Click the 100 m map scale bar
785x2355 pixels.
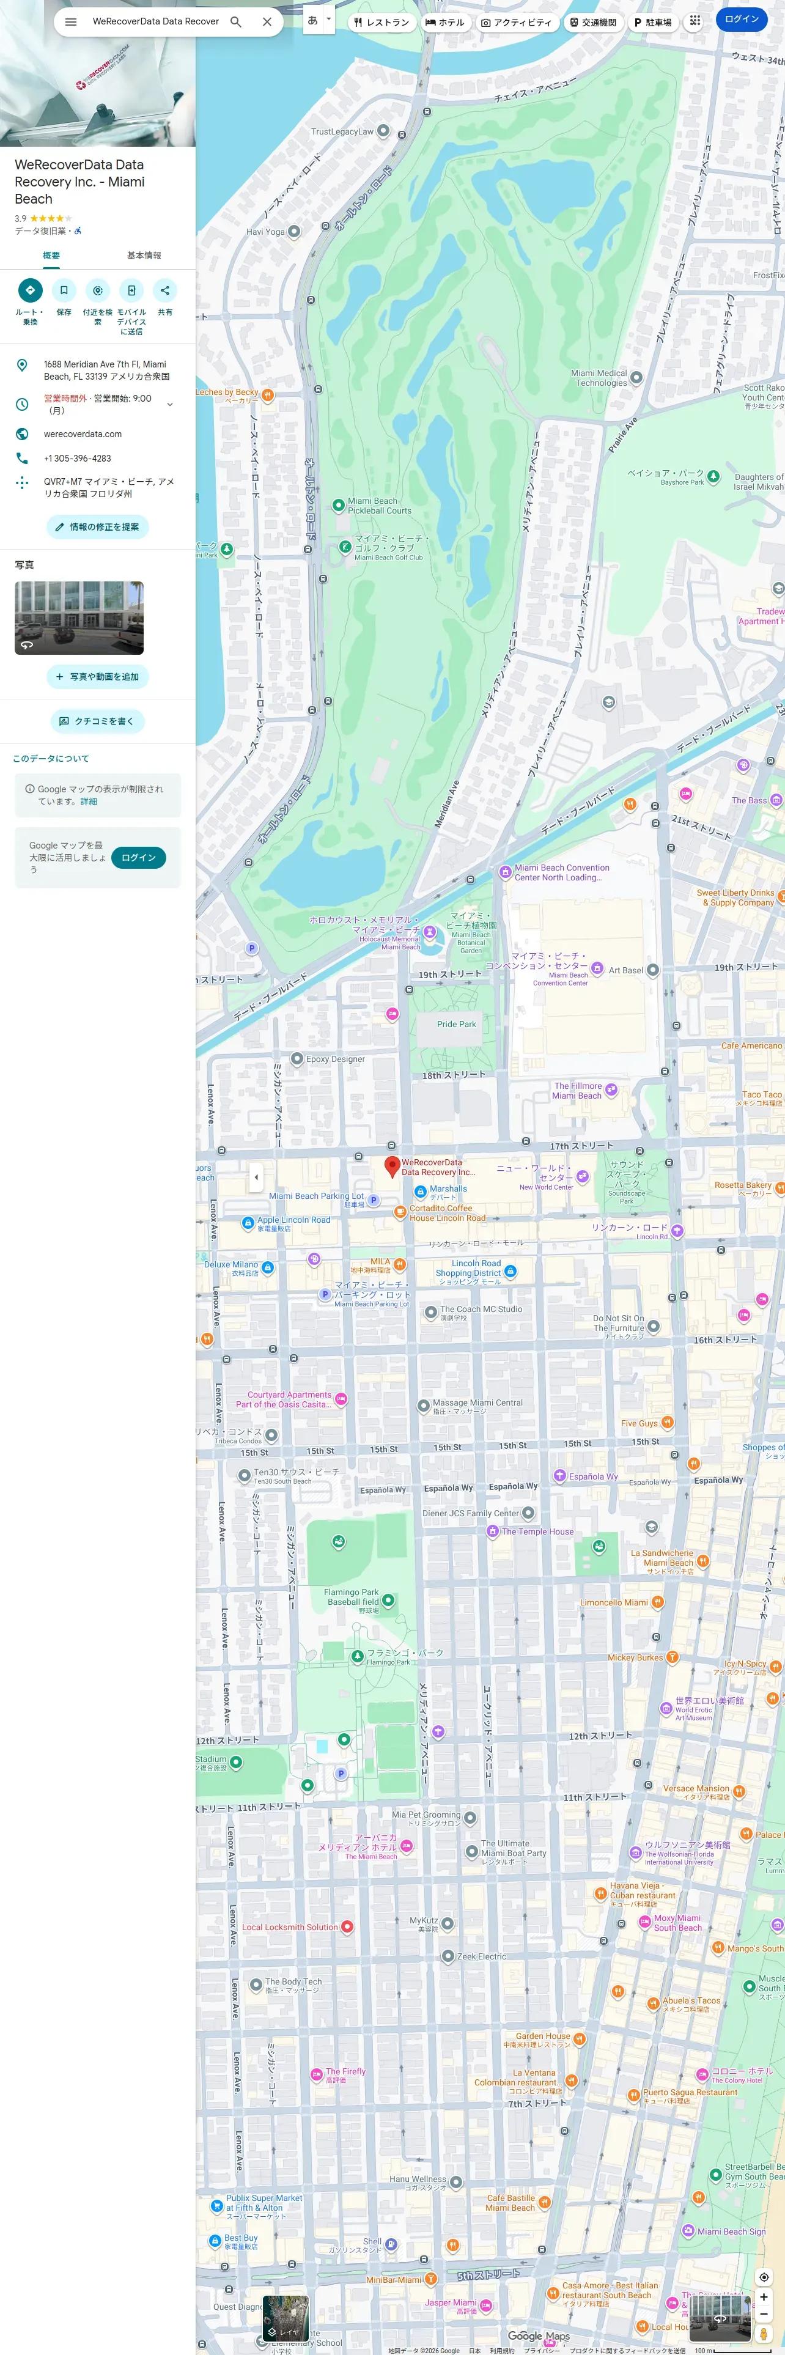[734, 2351]
